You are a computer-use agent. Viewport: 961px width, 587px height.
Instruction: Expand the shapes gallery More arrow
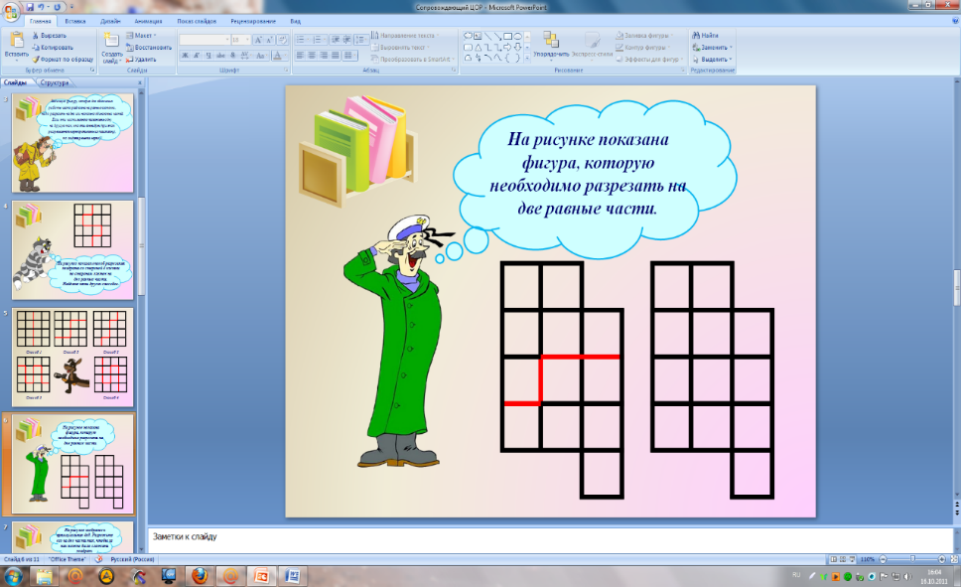coord(527,59)
